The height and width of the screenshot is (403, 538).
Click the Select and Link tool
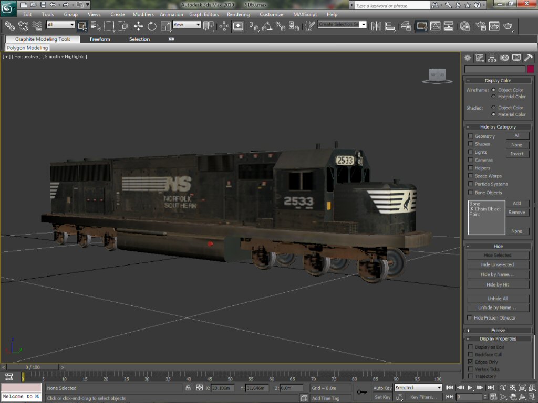click(9, 26)
